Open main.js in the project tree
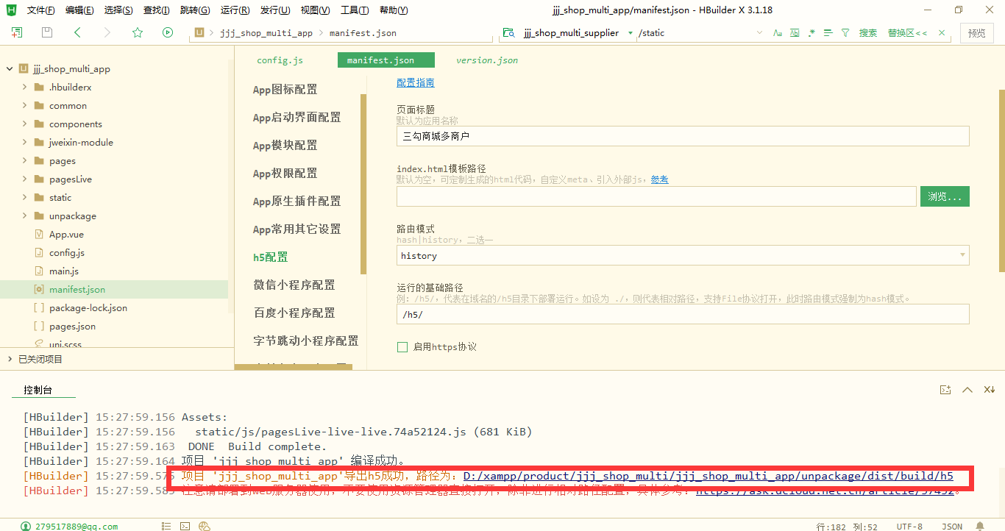This screenshot has width=1005, height=531. click(x=64, y=271)
